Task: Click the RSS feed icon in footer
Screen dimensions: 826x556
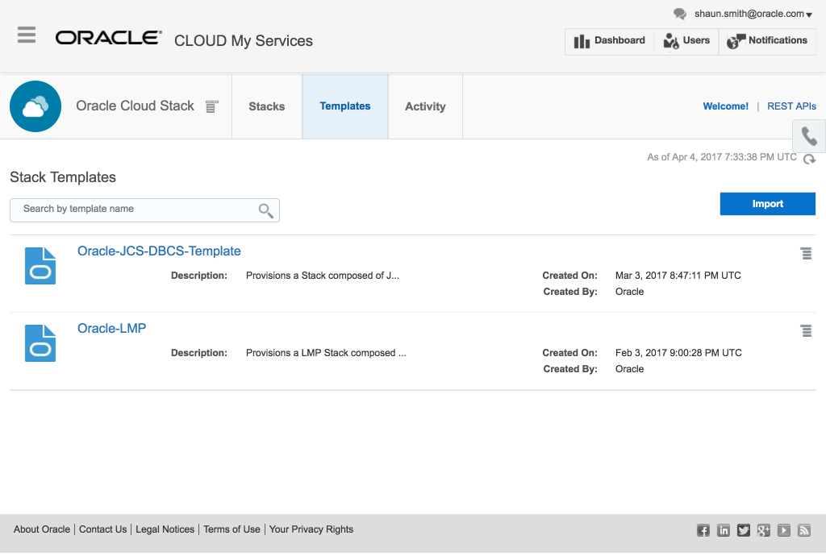Action: 804,530
